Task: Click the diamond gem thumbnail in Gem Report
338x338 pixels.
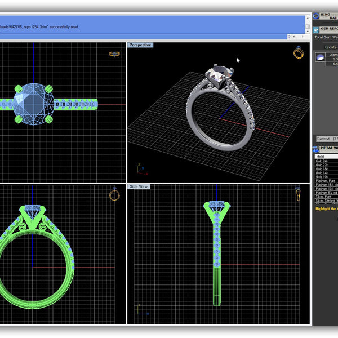Action: coord(319,57)
